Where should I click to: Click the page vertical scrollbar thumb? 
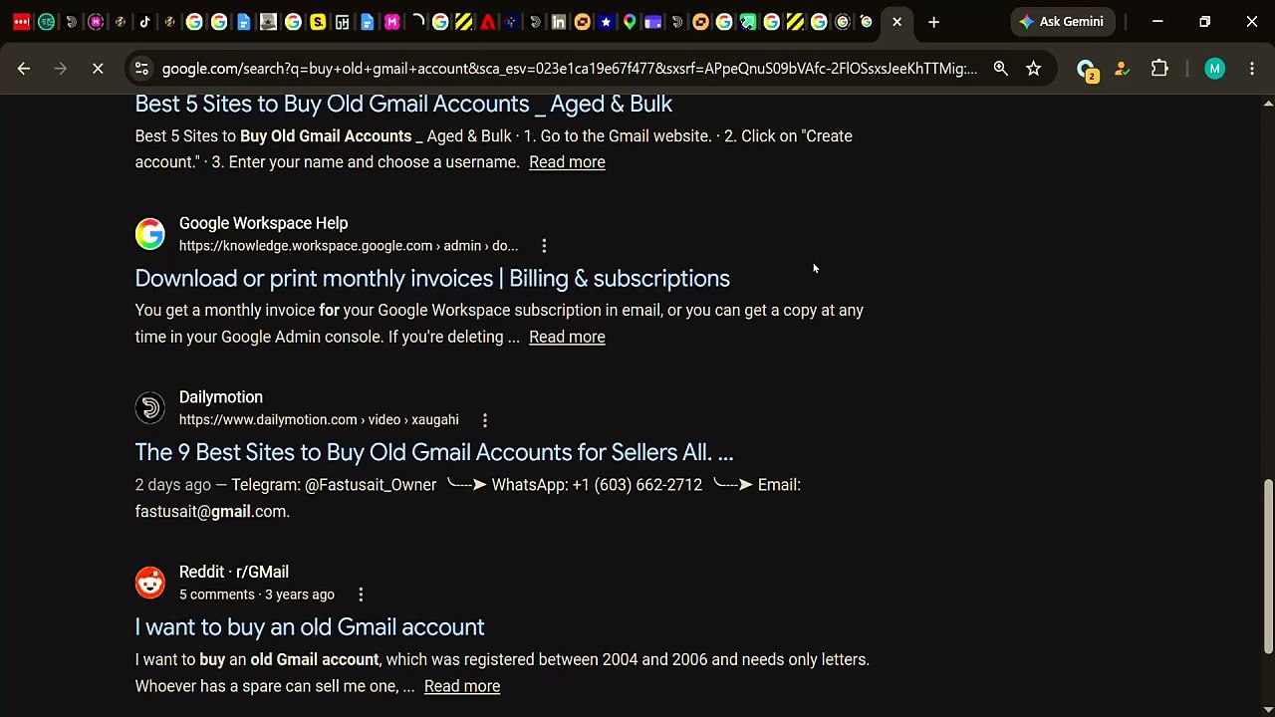point(1268,567)
